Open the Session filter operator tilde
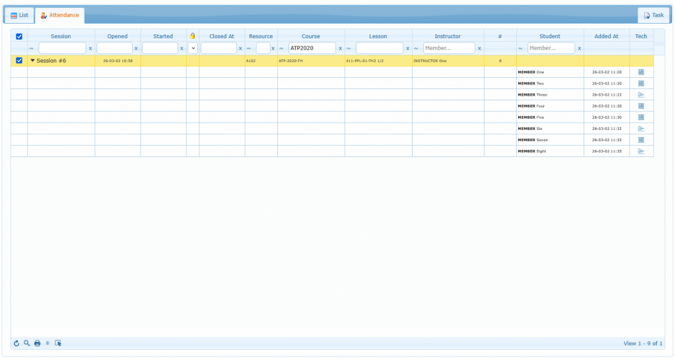676x361 pixels. tap(32, 48)
